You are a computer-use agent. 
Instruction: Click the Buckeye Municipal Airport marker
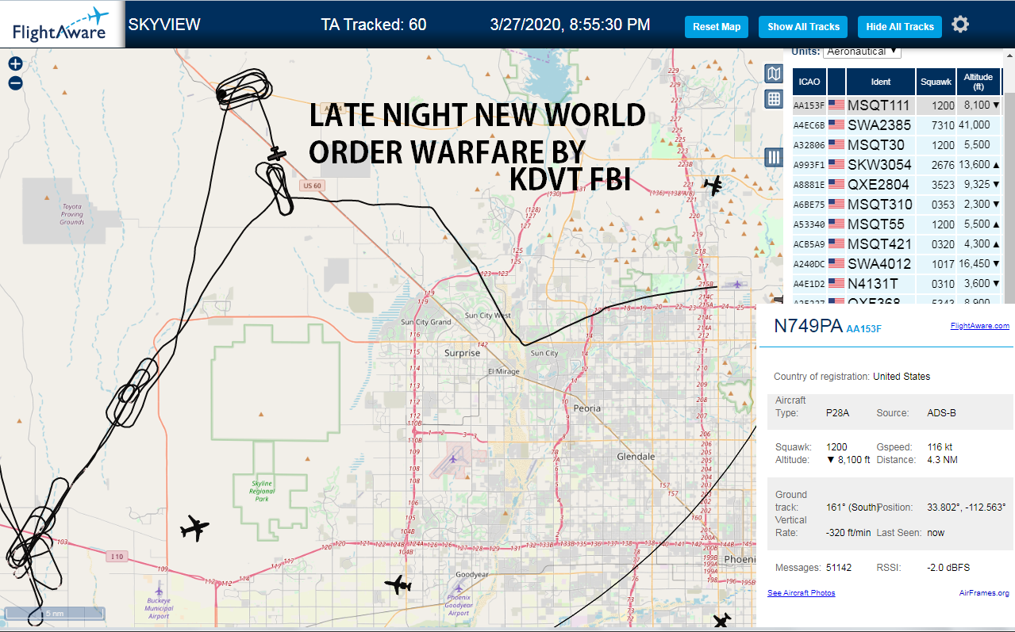coord(160,592)
